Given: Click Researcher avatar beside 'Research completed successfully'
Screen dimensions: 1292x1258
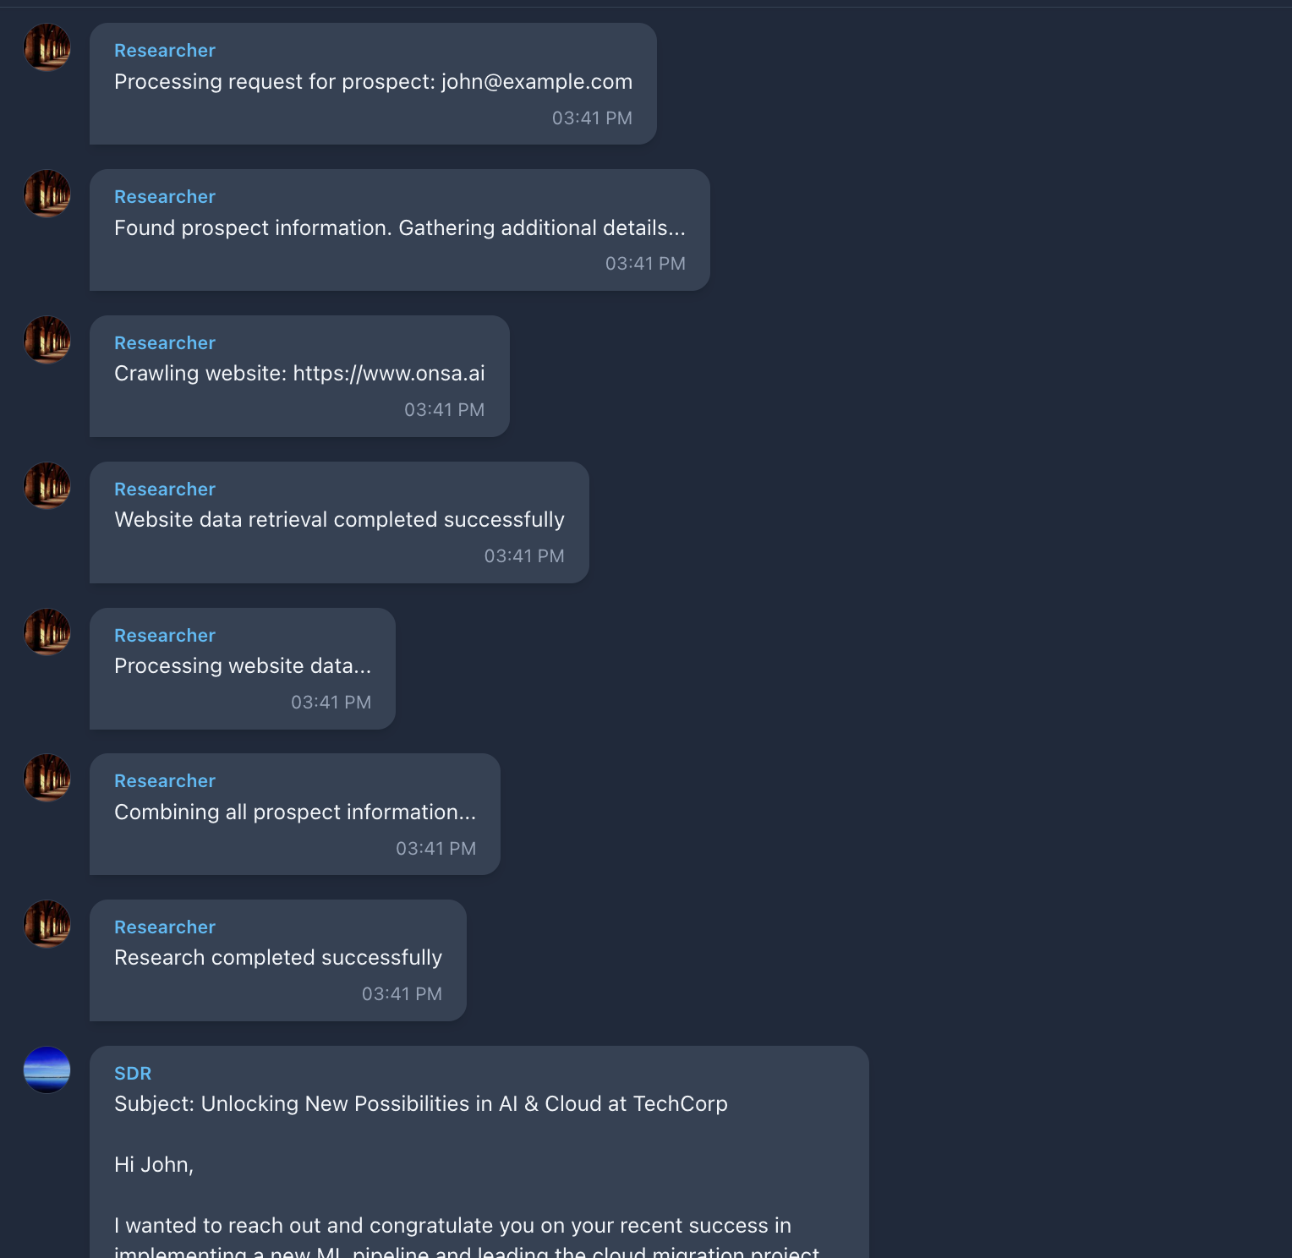Looking at the screenshot, I should pyautogui.click(x=47, y=924).
